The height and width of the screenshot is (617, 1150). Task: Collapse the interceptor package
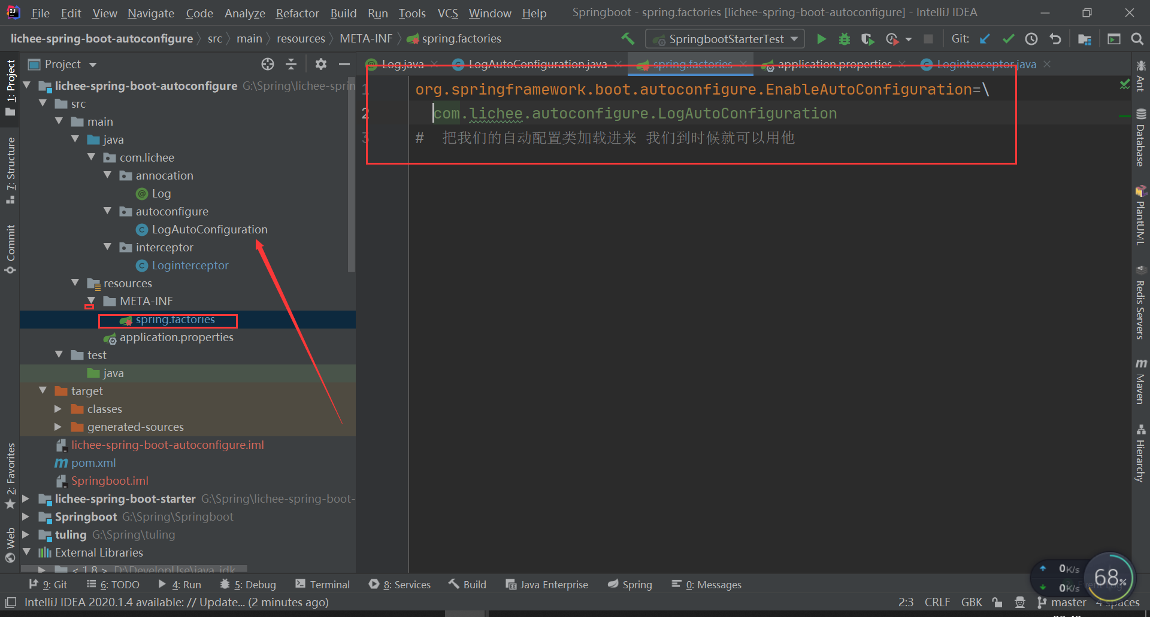coord(108,247)
